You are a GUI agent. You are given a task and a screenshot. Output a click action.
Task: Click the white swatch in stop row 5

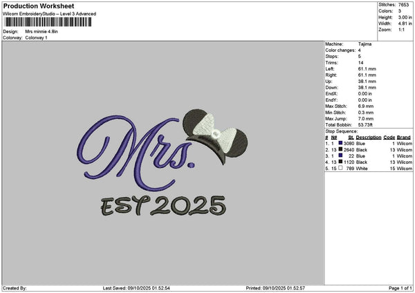tap(340, 168)
